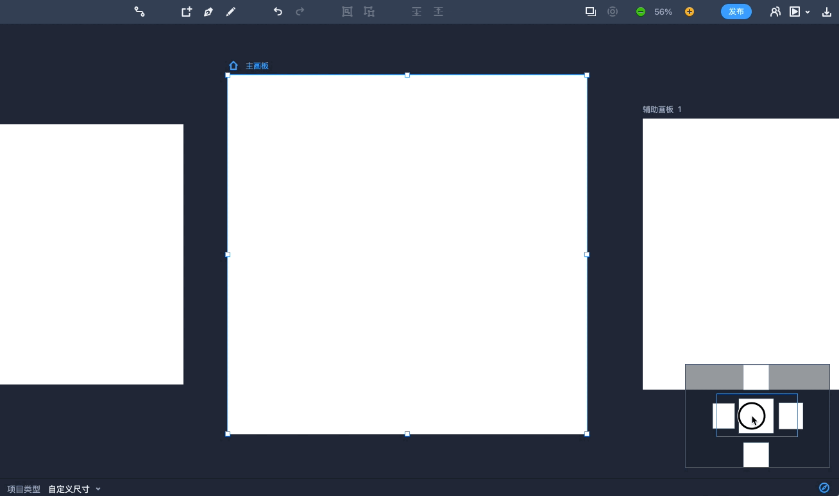
Task: Click the download export icon
Action: point(827,12)
